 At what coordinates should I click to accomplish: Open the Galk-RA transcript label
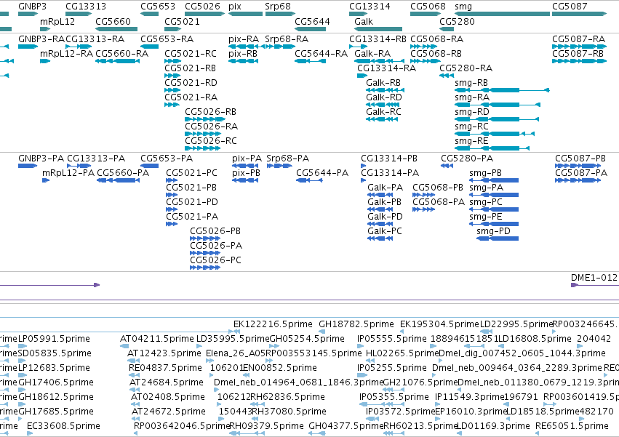(372, 54)
